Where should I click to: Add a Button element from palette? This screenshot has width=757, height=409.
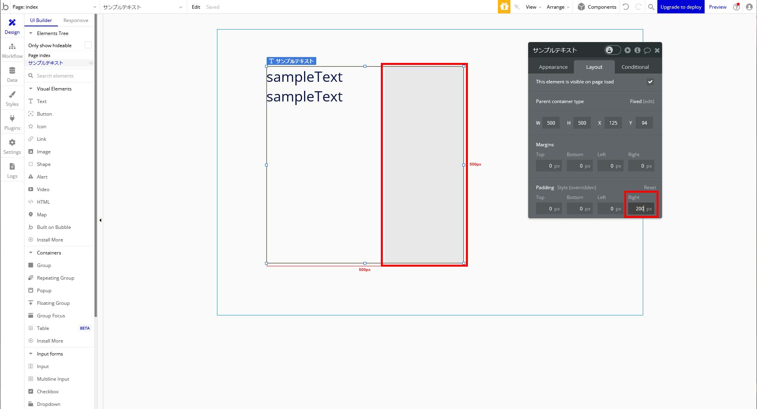pyautogui.click(x=44, y=114)
